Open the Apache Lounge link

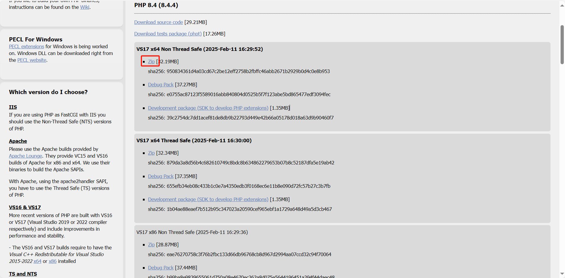[25, 156]
